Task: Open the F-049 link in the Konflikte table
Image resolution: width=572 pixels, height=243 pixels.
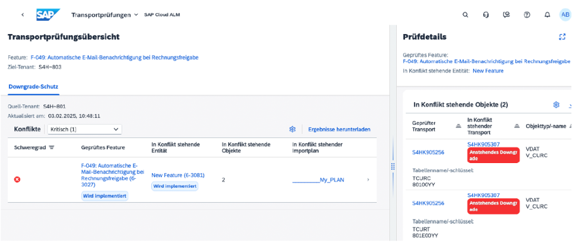Action: pyautogui.click(x=112, y=175)
